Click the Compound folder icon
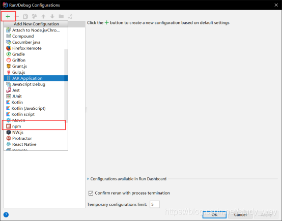This screenshot has width=282, height=221. (x=9, y=36)
